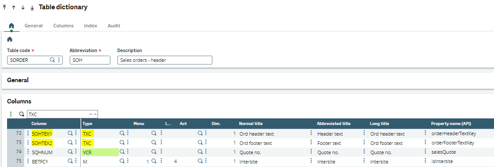The width and height of the screenshot is (494, 167).
Task: Select the SOHTEX1 column cell
Action: tap(42, 133)
